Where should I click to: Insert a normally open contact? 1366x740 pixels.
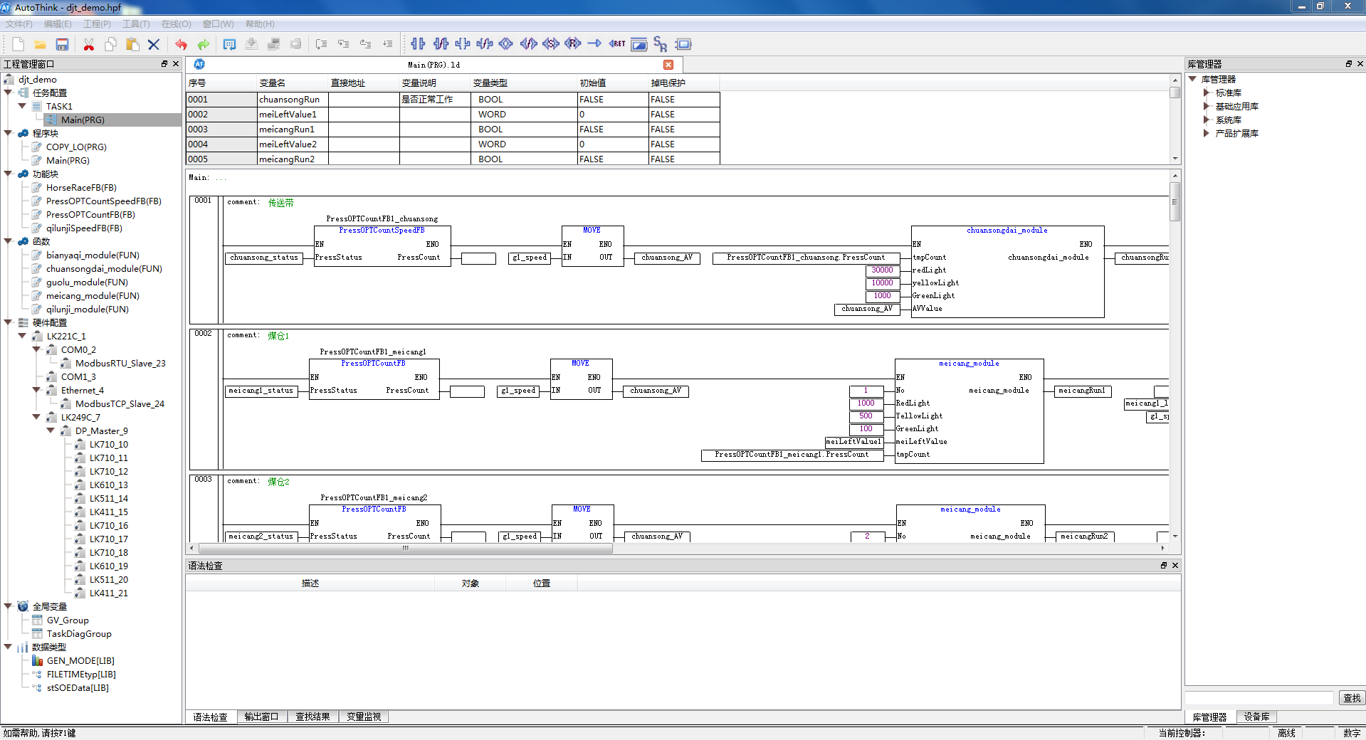418,44
